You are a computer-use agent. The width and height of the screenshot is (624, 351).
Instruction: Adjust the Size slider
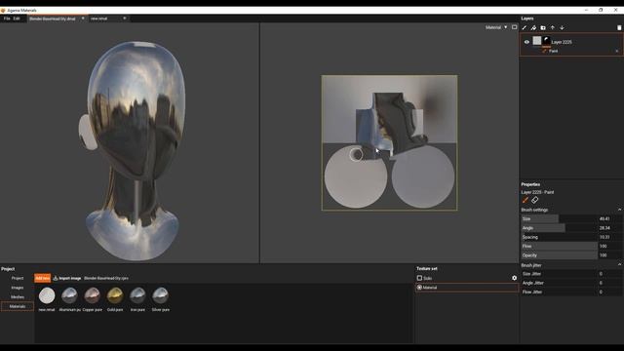[559, 218]
